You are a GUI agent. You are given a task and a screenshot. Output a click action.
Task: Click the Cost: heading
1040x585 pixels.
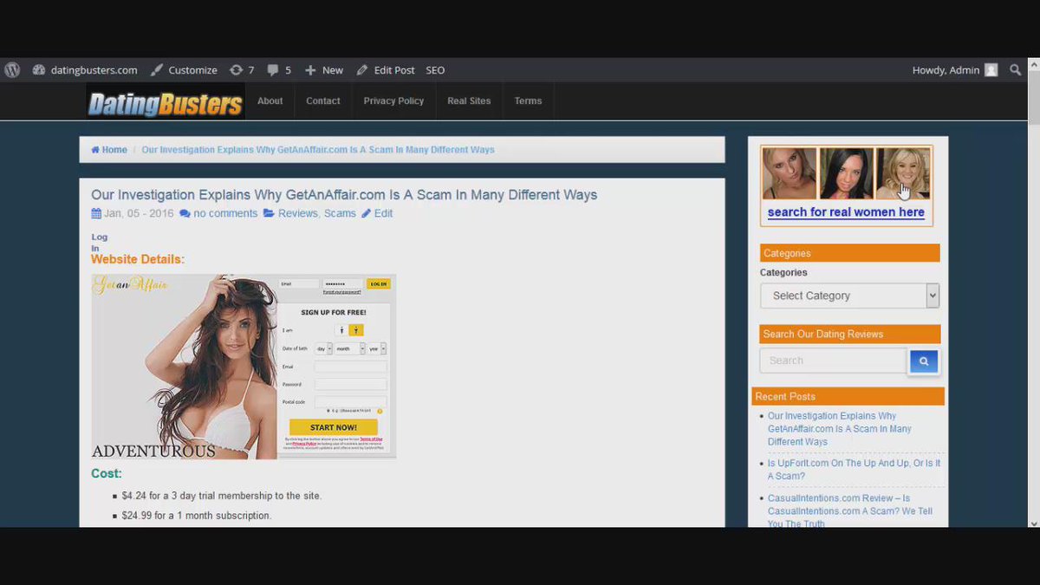[107, 473]
